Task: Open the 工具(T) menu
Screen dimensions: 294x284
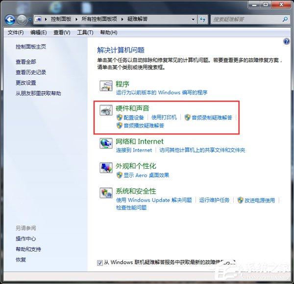Action: [x=85, y=32]
